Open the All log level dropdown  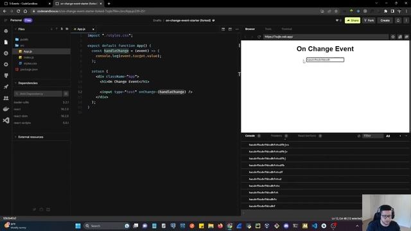coord(388,136)
